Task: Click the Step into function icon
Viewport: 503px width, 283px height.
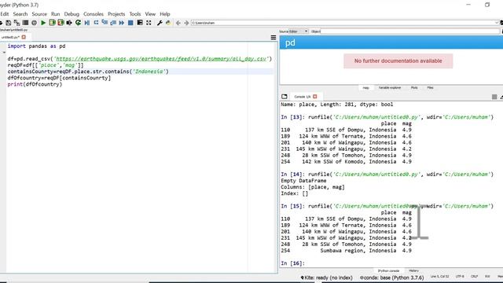Action: [105, 23]
